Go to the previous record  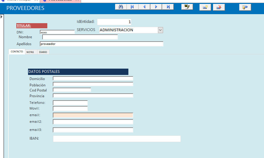coord(144,7)
